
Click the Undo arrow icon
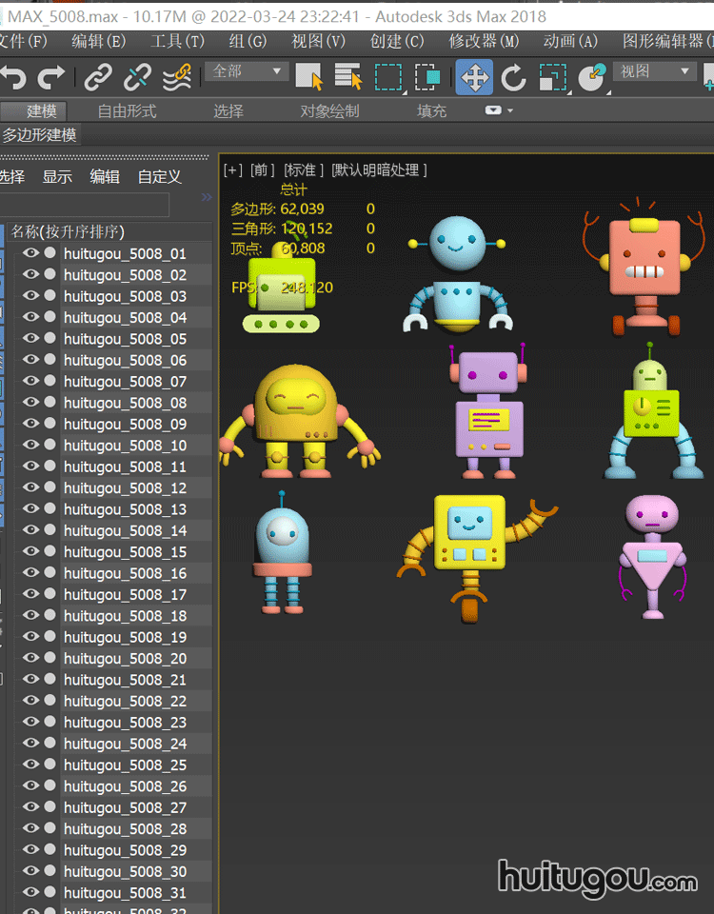point(12,77)
